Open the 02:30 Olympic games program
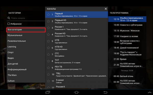153x95 pixels. click(x=127, y=82)
